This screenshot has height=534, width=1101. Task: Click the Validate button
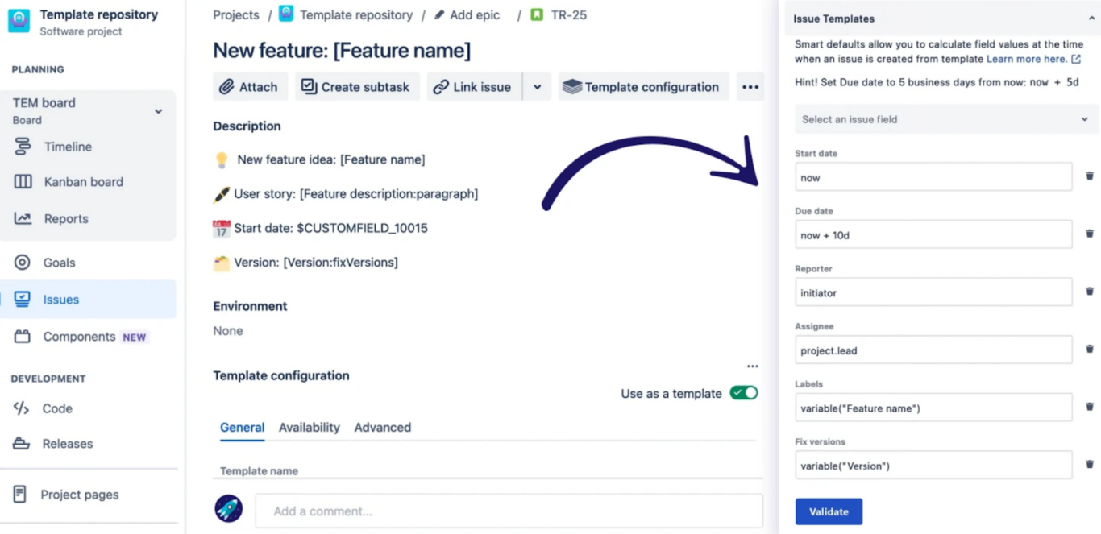(829, 511)
